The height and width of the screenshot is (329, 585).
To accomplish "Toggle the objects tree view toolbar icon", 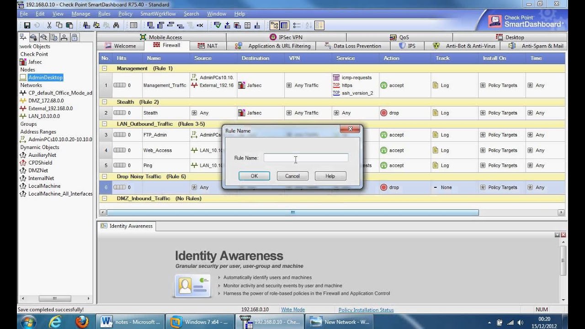I will 274,25.
